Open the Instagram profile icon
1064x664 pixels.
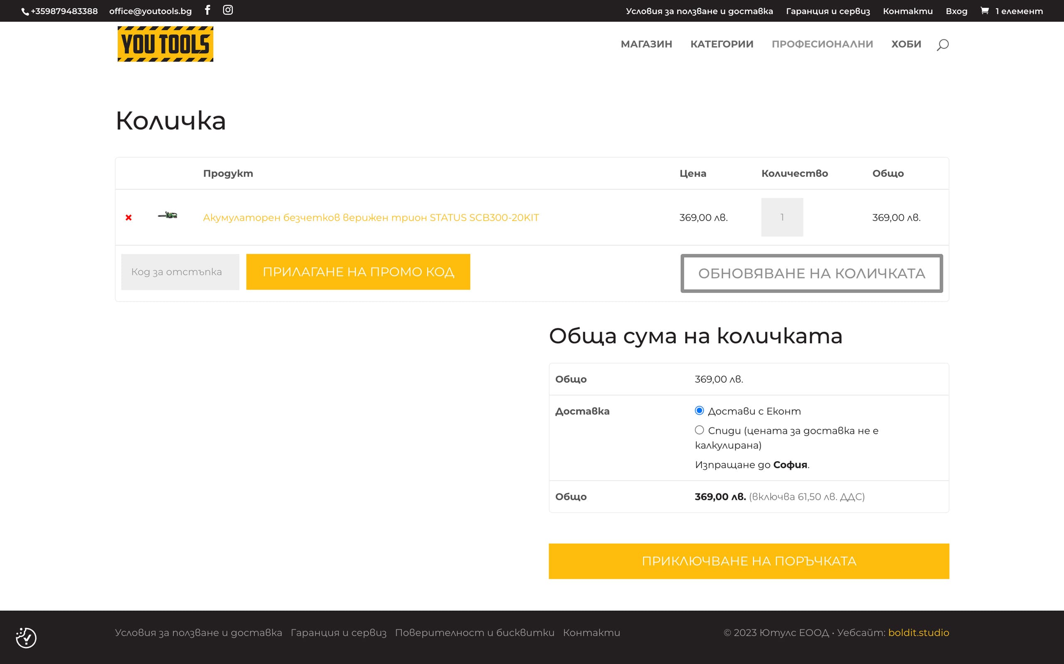point(227,10)
